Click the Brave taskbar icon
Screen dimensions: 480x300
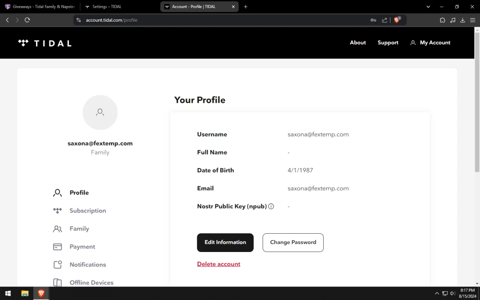coord(41,293)
